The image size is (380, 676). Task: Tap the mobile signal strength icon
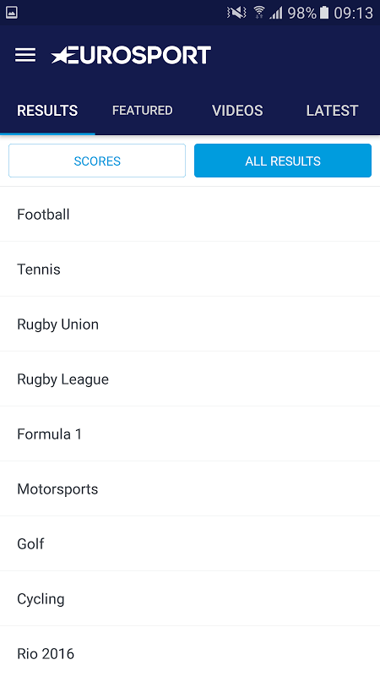(276, 13)
